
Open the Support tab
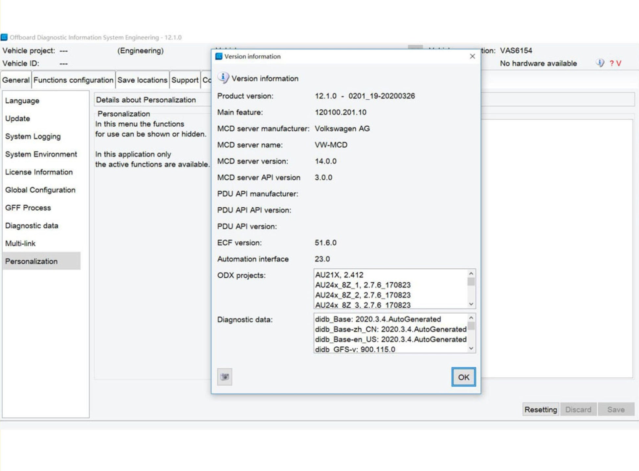coord(185,80)
